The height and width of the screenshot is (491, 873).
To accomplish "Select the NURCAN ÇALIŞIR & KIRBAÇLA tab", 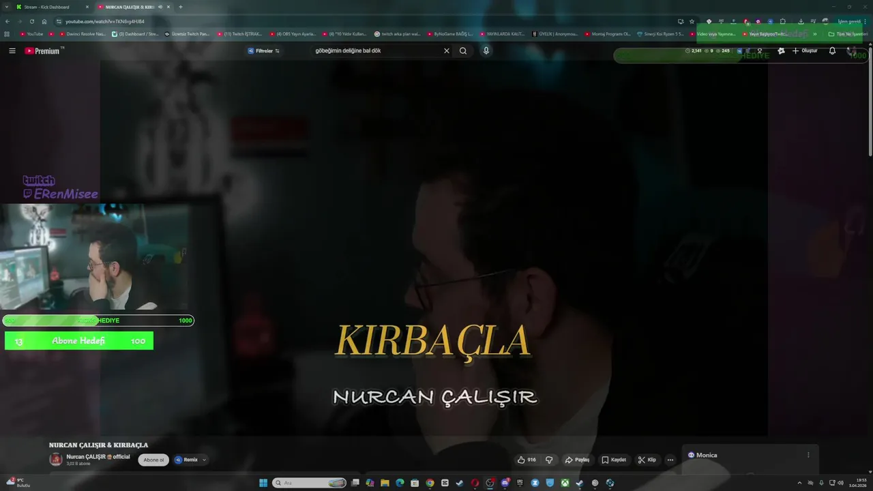I will 130,7.
